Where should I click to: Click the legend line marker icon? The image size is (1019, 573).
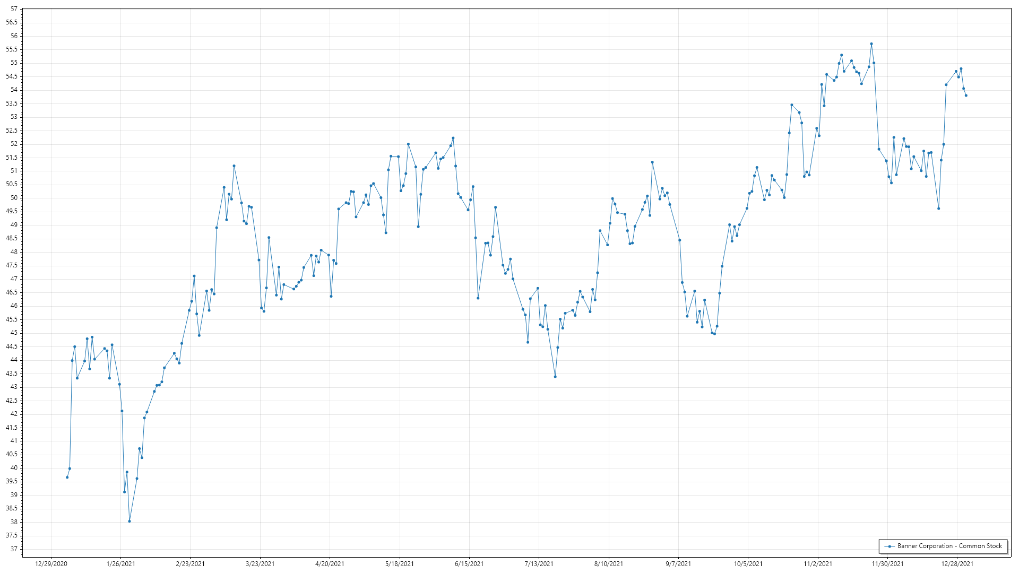point(889,546)
